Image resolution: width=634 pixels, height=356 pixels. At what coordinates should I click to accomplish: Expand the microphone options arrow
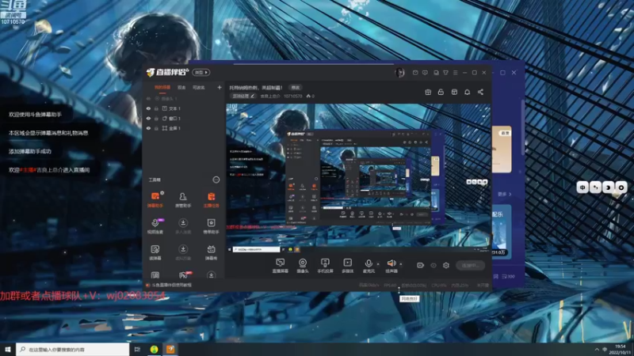(378, 263)
